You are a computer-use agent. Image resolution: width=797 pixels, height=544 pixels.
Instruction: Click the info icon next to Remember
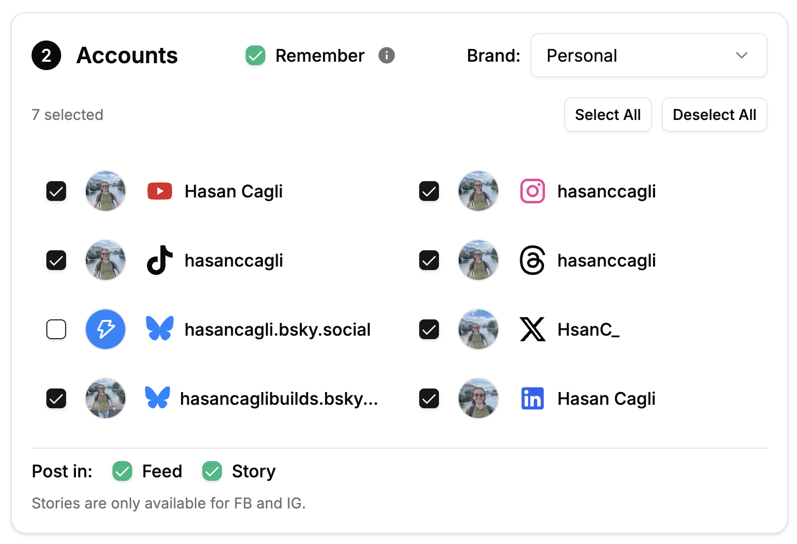click(x=387, y=55)
